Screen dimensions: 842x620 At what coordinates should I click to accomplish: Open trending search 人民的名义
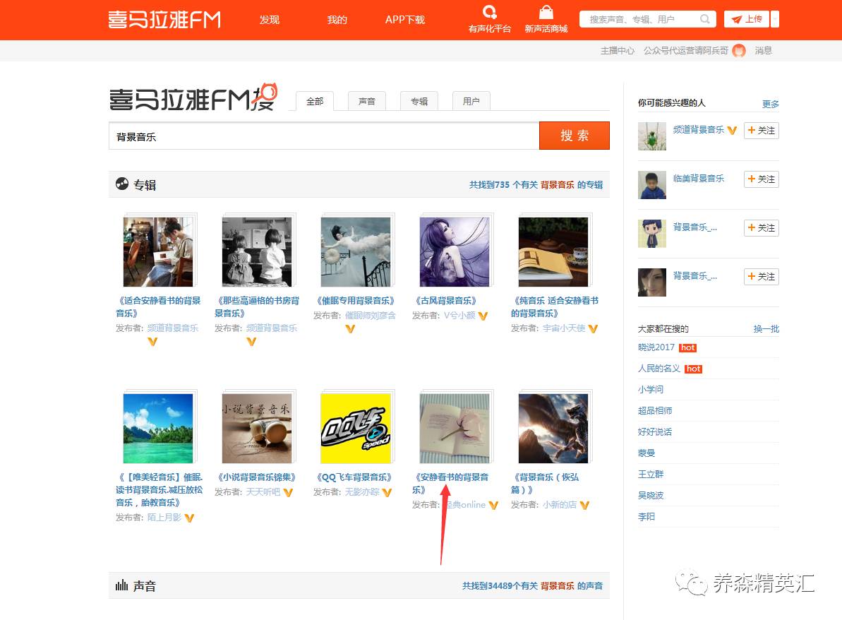pyautogui.click(x=659, y=369)
